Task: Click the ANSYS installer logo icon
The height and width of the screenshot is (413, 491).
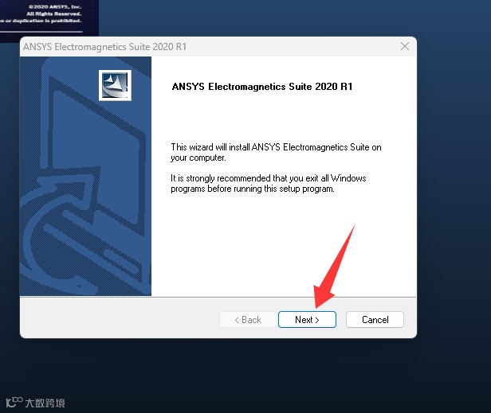Action: 115,85
